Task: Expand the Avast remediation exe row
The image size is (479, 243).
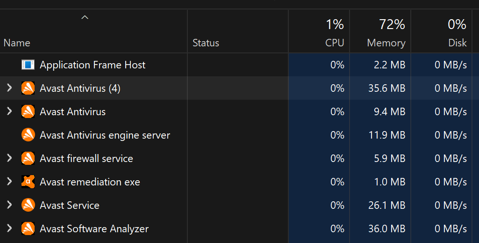Action: (9, 182)
